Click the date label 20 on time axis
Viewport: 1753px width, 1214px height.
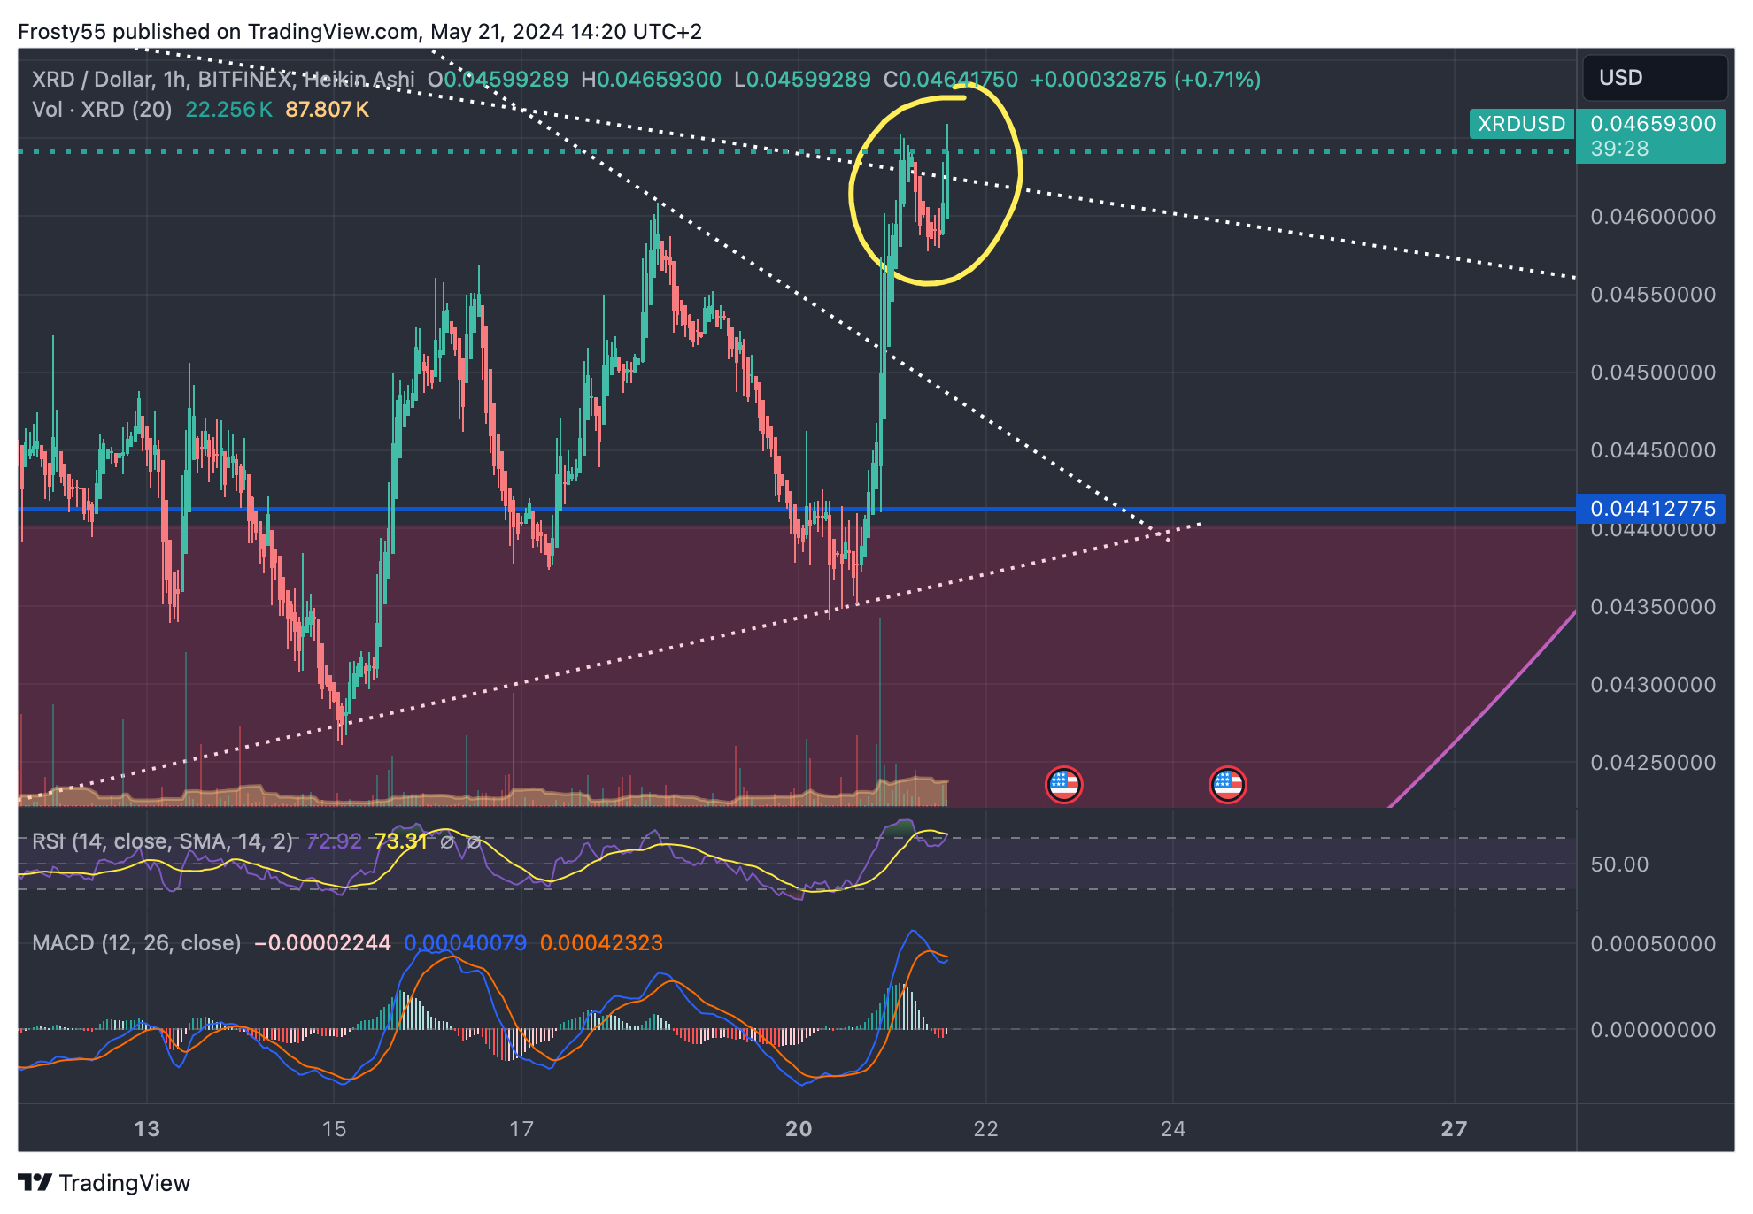799,1129
